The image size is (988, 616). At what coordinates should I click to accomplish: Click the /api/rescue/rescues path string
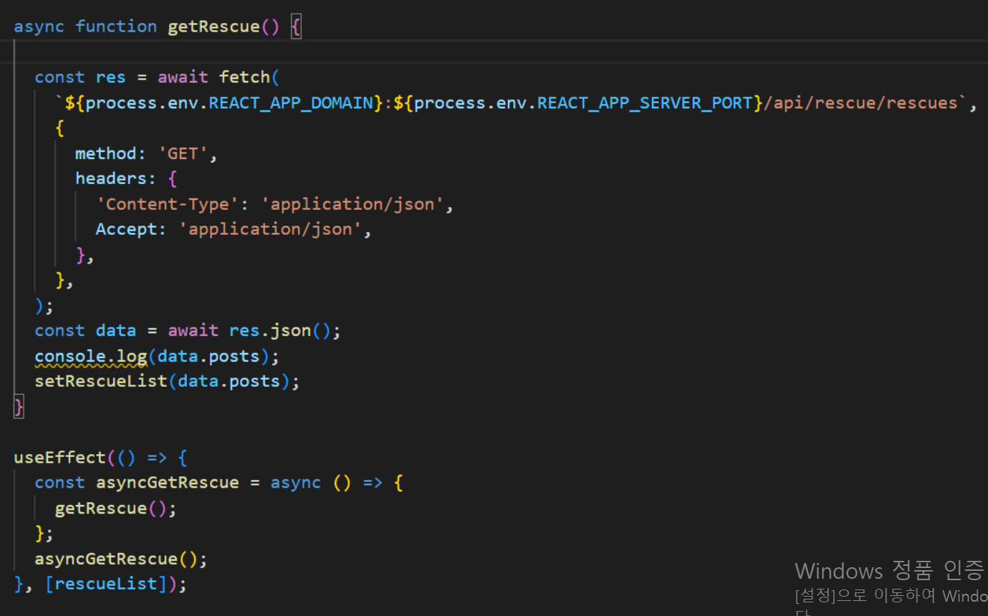point(860,103)
